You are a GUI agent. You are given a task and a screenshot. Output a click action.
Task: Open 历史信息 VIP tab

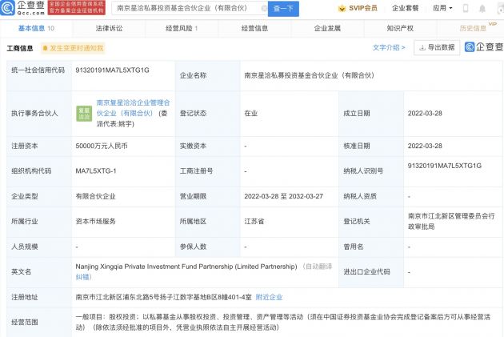[473, 28]
